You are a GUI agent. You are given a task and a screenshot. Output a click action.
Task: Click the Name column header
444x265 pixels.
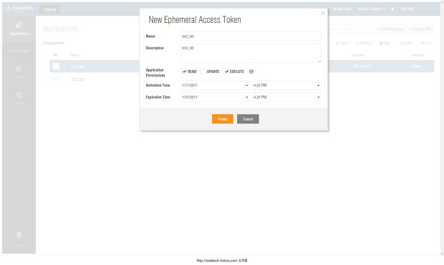pos(74,55)
